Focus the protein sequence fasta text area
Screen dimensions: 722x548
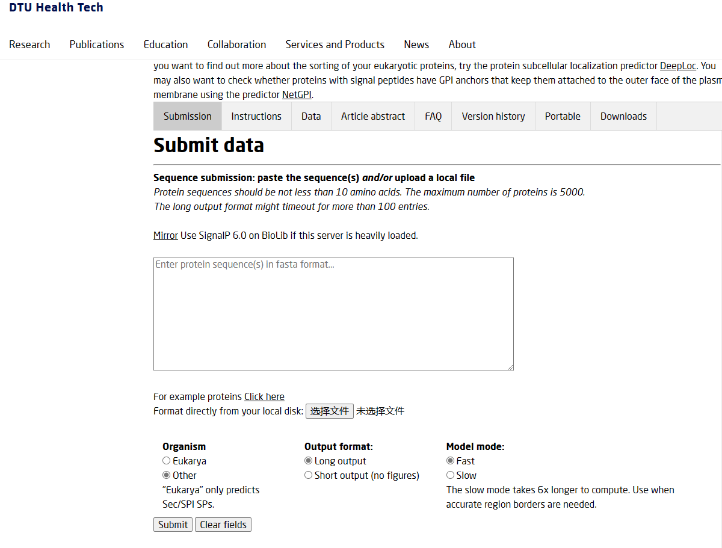(x=333, y=314)
